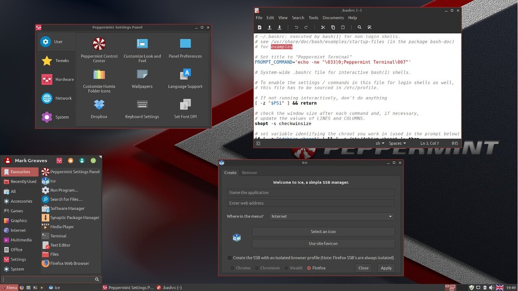Click Cut (scissors) icon in text editor
This screenshot has height=291, width=518.
tap(323, 27)
